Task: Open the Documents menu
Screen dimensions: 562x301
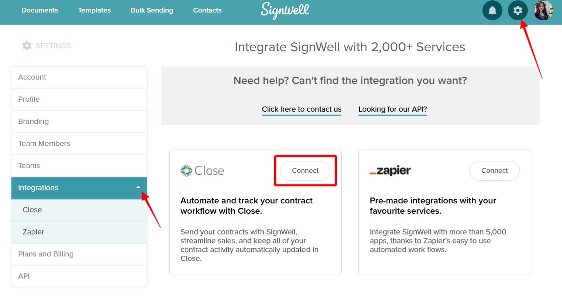Action: pos(39,10)
